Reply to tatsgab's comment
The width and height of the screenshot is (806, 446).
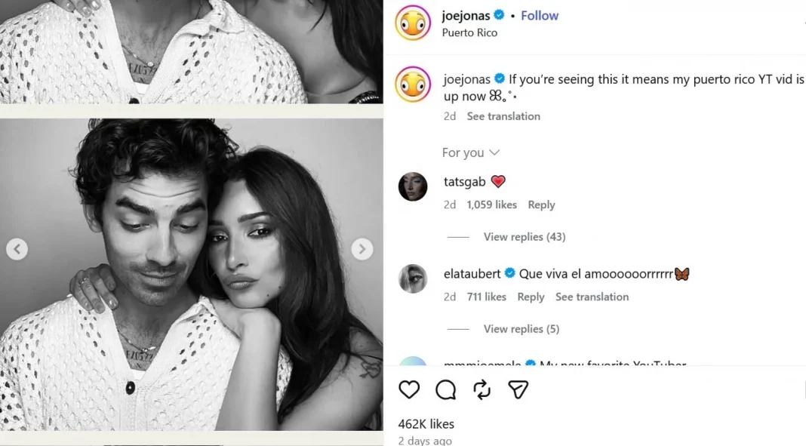point(541,205)
